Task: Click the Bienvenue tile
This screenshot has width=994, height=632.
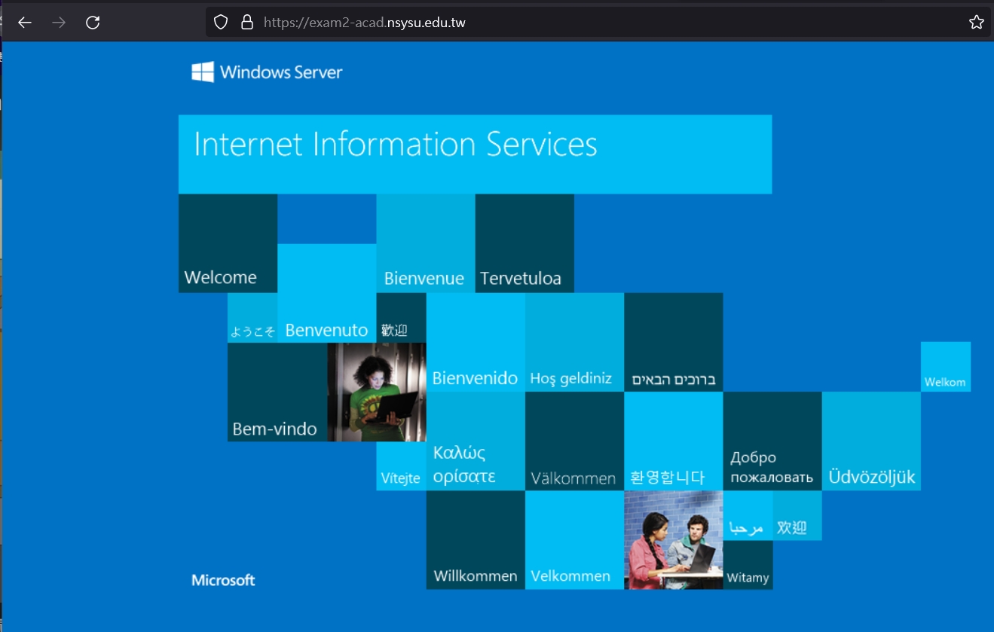Action: tap(426, 243)
